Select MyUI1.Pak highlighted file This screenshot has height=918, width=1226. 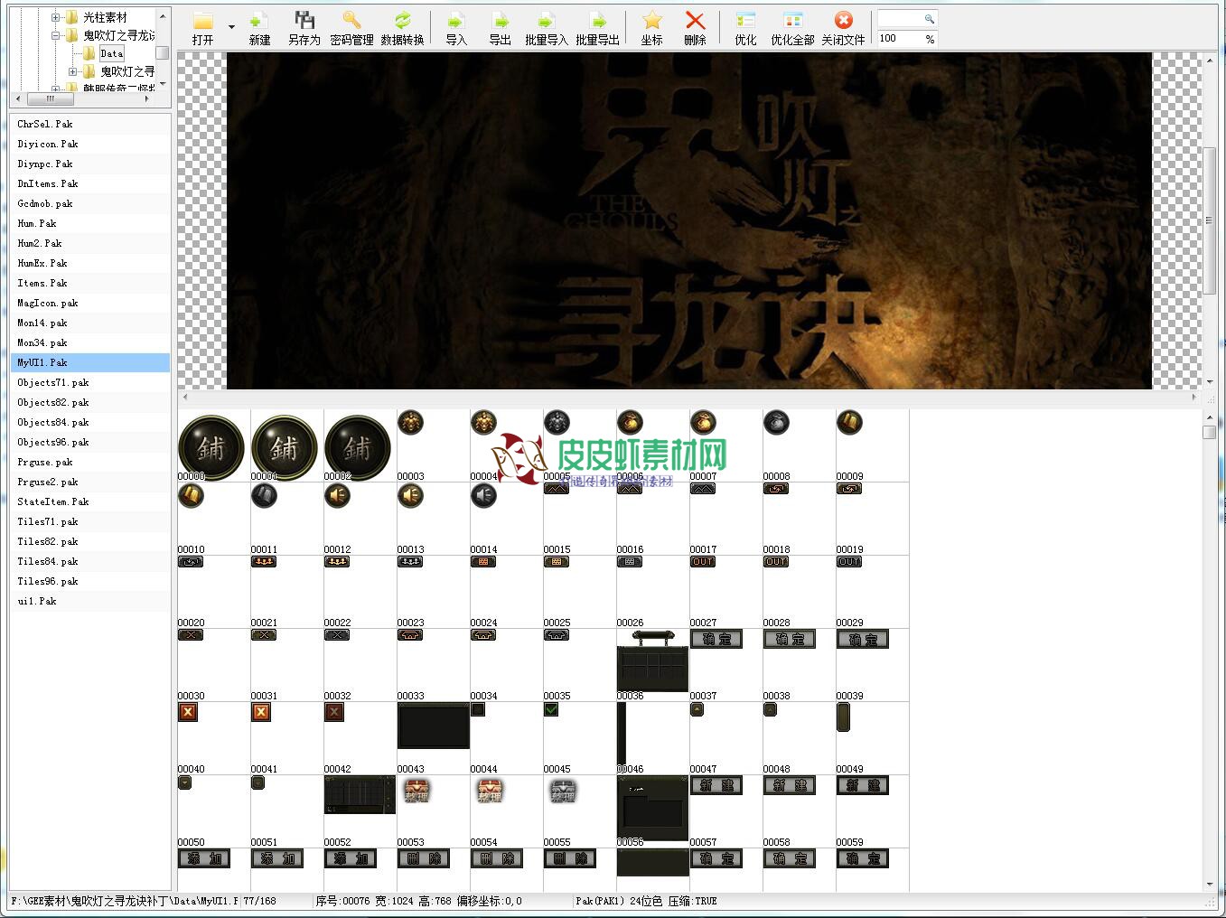point(89,362)
